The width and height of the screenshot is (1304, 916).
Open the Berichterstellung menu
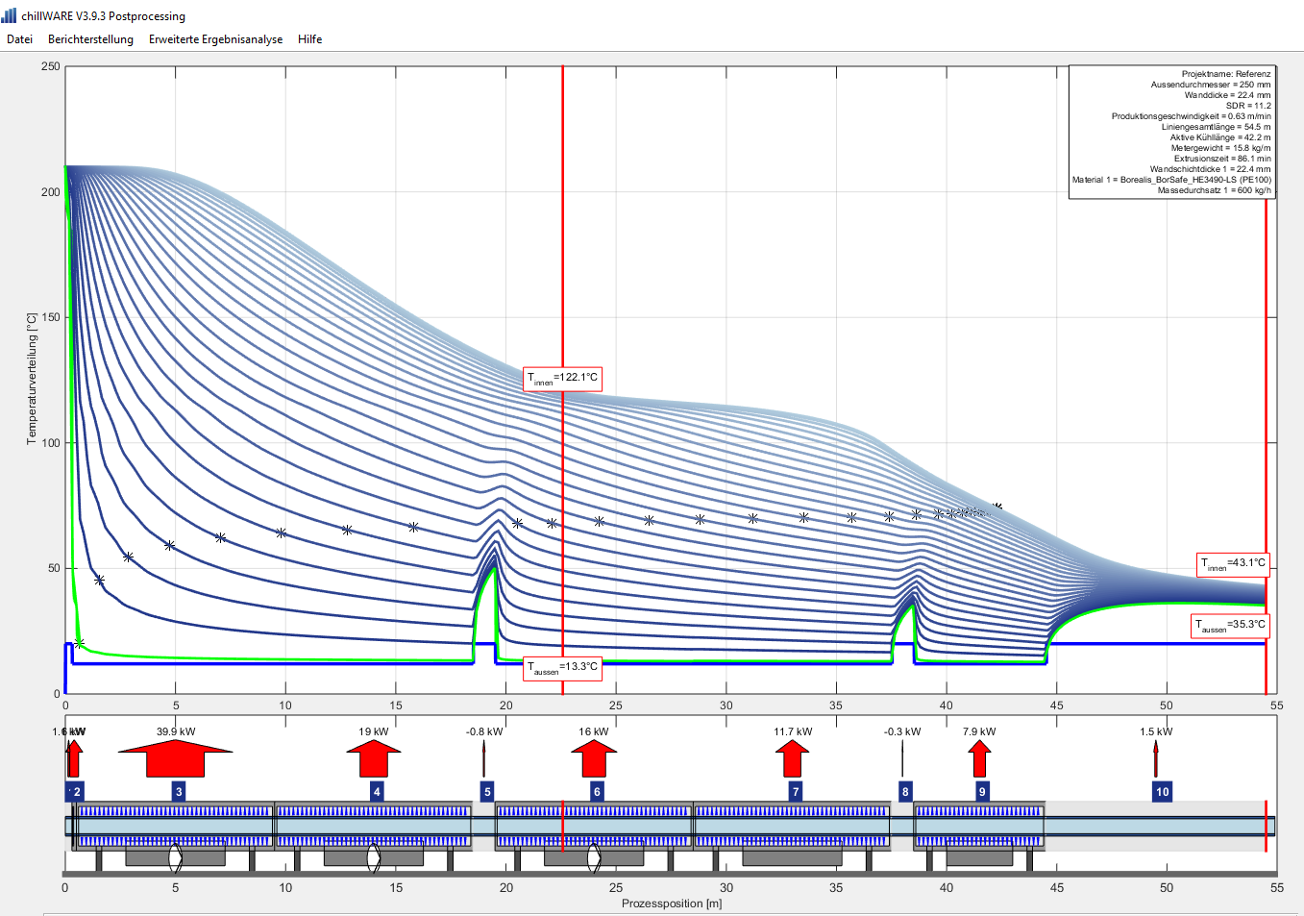tap(90, 39)
